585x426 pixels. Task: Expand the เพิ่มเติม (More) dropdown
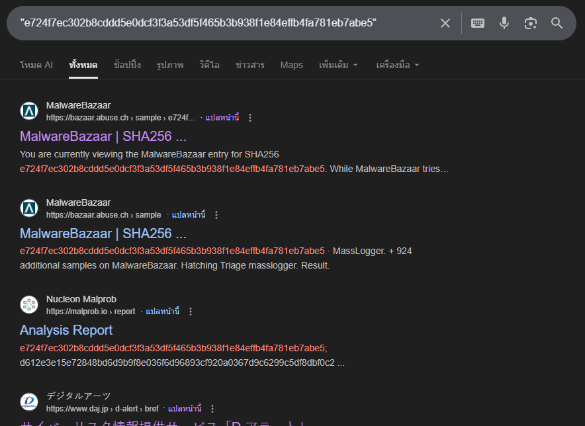tap(338, 65)
